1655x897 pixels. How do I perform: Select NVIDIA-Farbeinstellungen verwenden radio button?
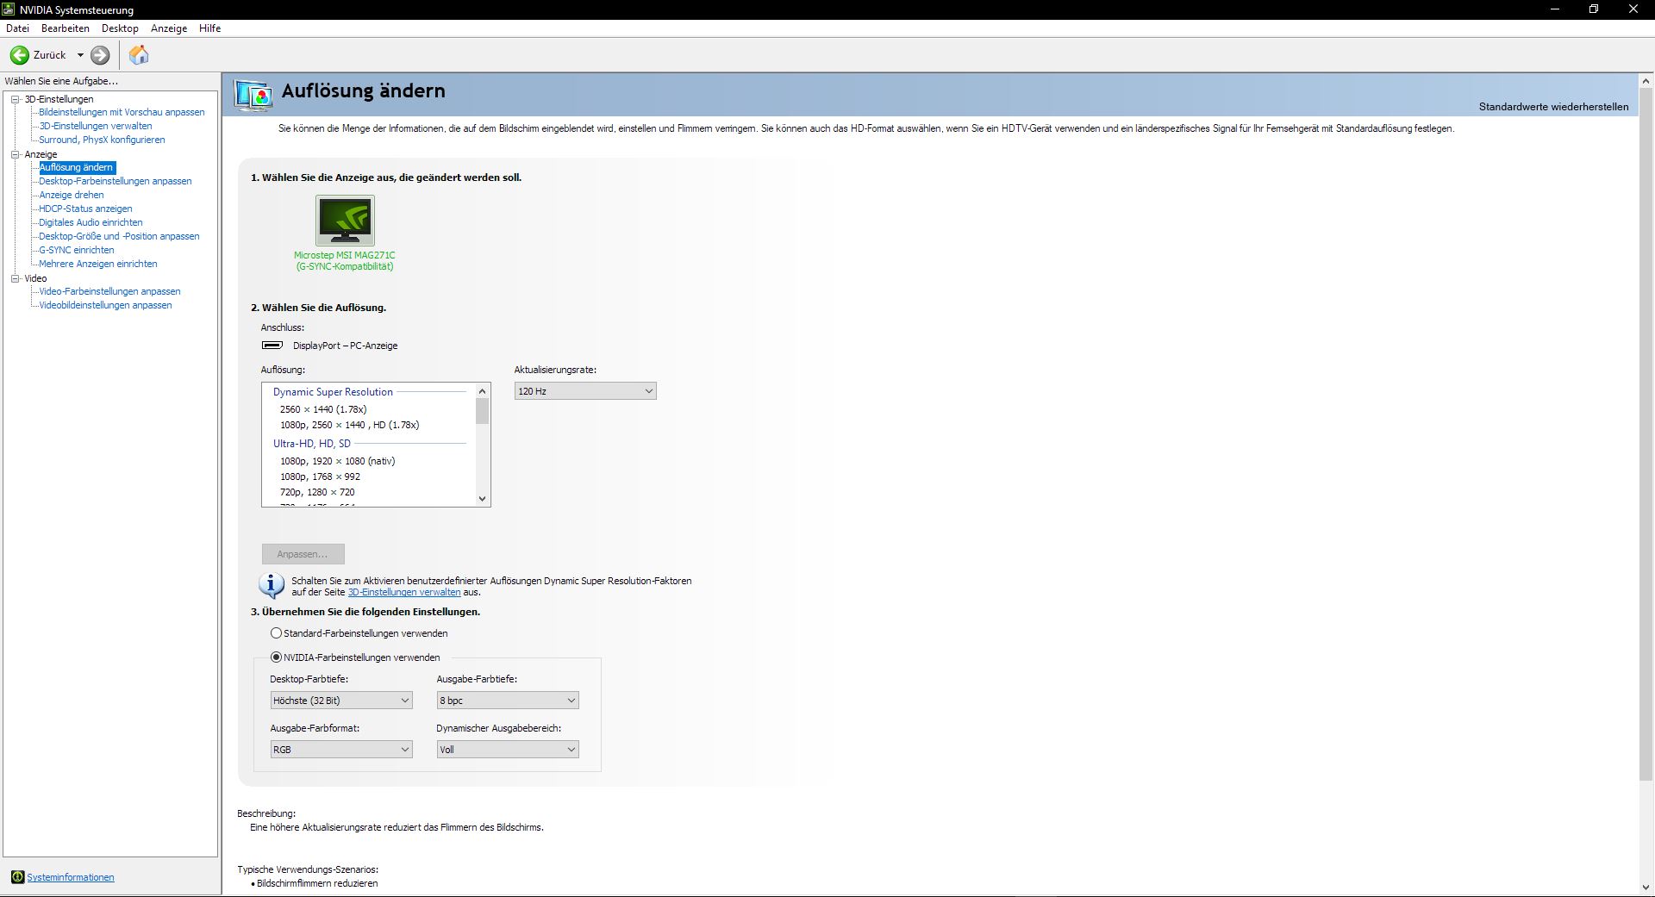tap(276, 657)
